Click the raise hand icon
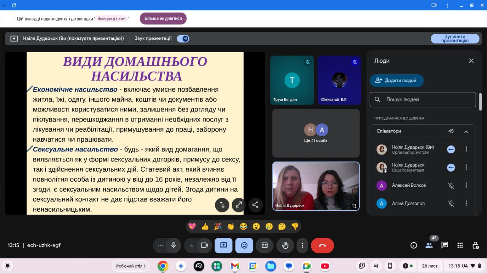The image size is (487, 274). click(x=285, y=245)
